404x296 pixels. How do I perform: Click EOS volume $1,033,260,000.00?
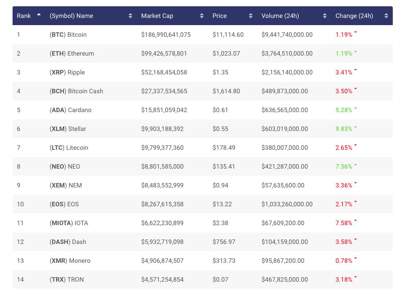pos(287,205)
